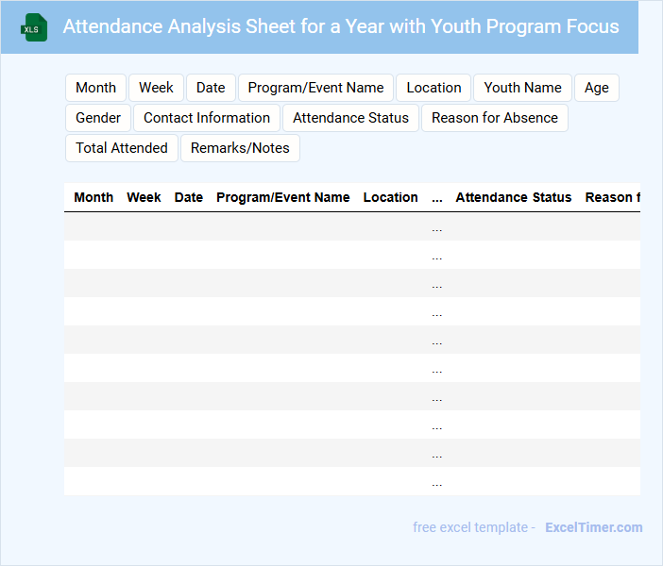Expand hidden columns via header ellipsis
The image size is (663, 566).
[x=436, y=198]
